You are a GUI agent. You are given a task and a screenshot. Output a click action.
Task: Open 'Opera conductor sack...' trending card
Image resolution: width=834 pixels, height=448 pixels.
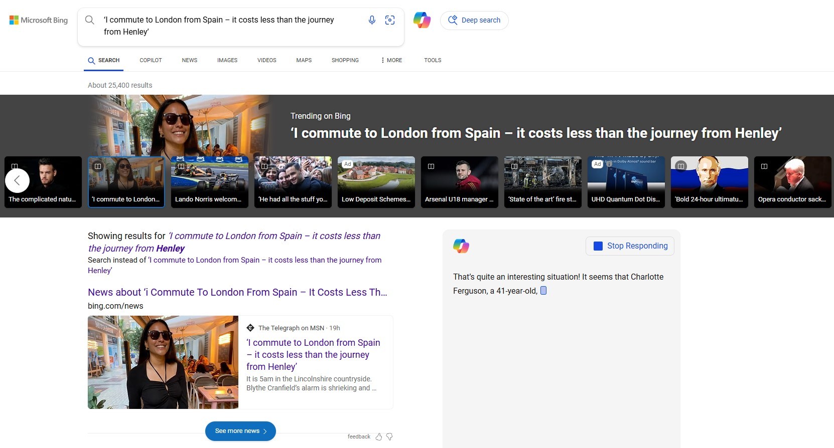point(793,182)
